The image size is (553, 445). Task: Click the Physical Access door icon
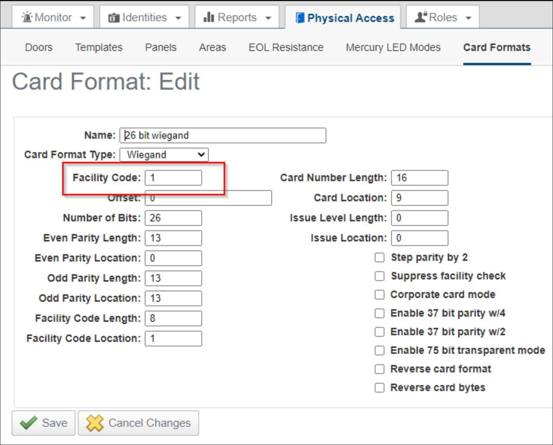coord(300,18)
